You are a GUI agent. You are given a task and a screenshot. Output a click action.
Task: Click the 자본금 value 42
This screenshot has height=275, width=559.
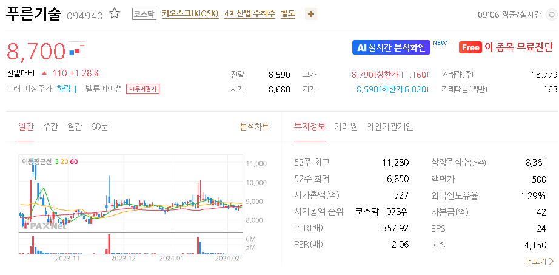tap(541, 212)
